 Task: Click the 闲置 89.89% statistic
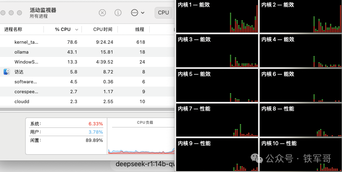pos(66,140)
